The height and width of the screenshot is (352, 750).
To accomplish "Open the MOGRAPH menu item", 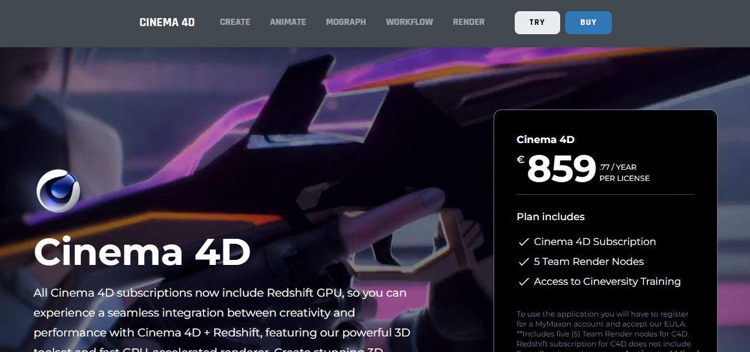I will [x=345, y=22].
